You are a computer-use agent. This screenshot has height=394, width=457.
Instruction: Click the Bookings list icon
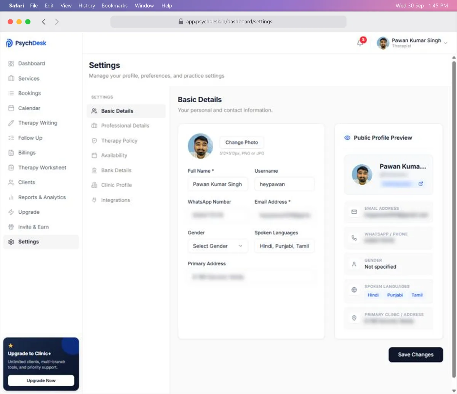click(11, 93)
